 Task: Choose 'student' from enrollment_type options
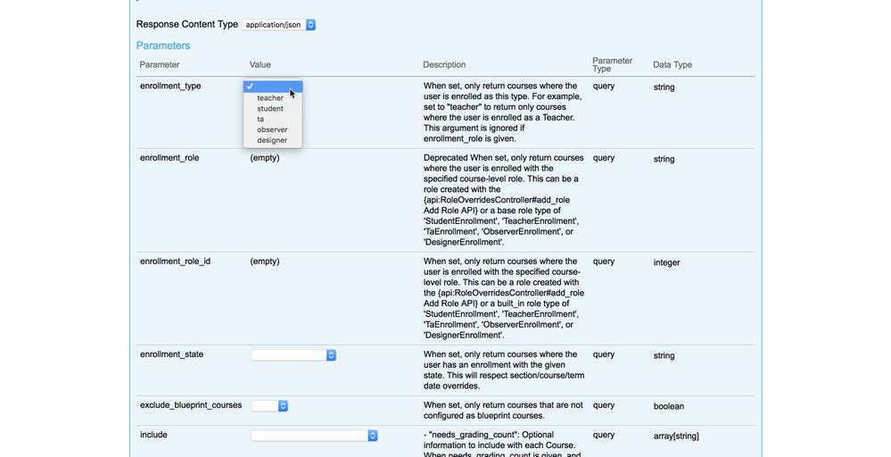click(x=273, y=109)
